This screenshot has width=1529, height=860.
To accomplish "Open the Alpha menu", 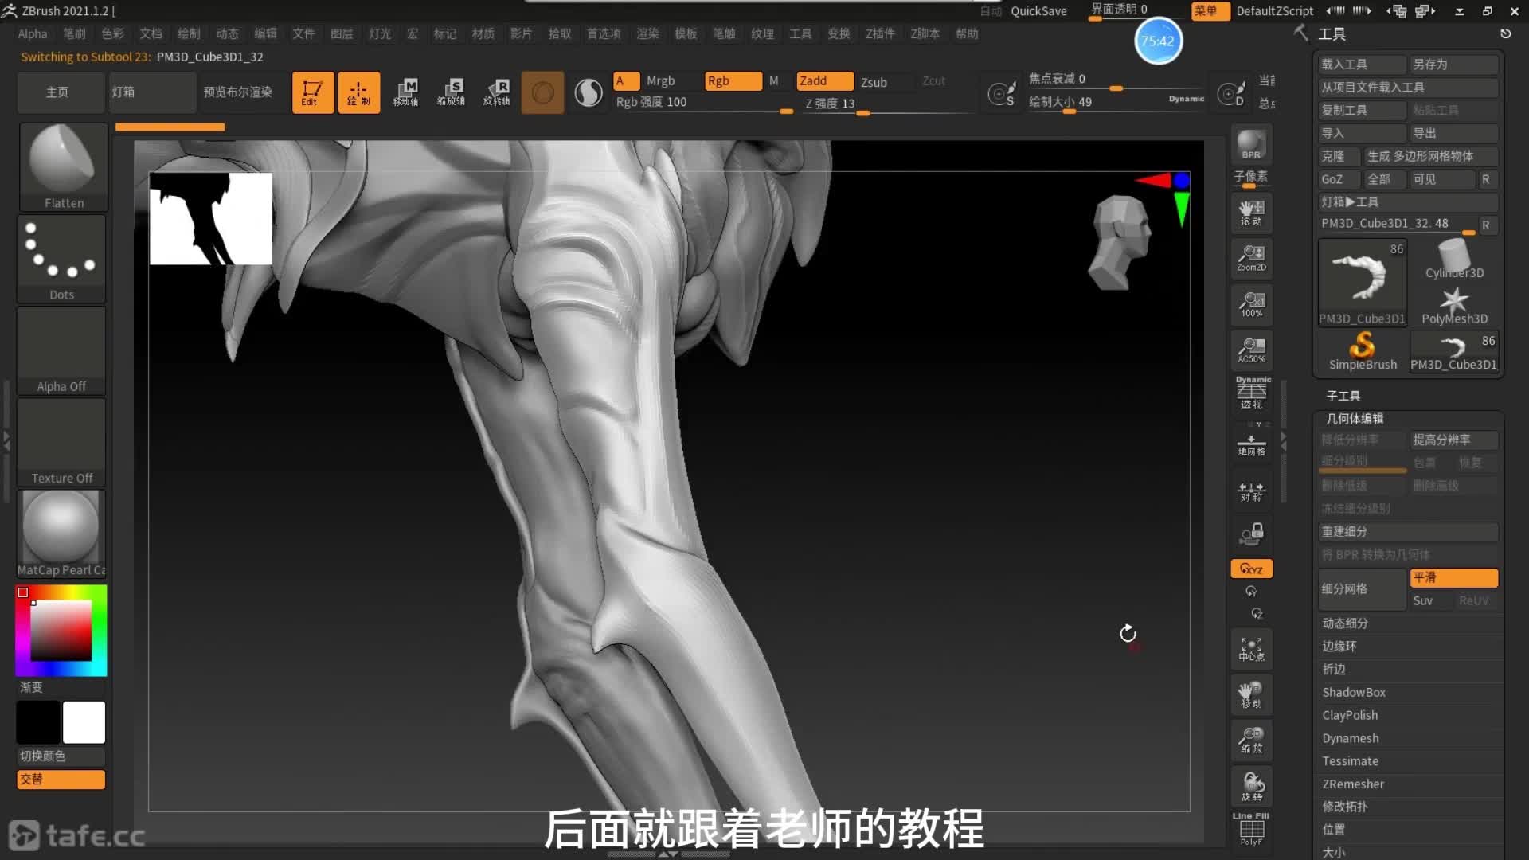I will [x=33, y=33].
